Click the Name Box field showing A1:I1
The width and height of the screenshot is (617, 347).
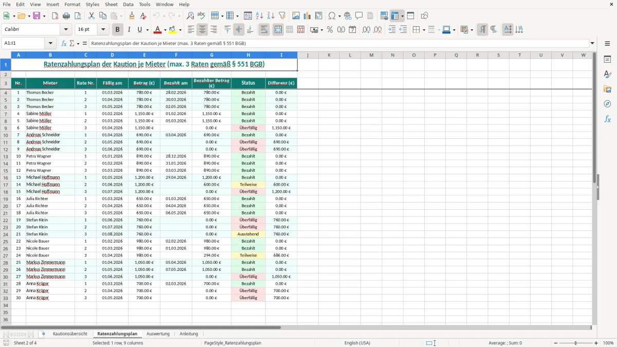(x=24, y=44)
